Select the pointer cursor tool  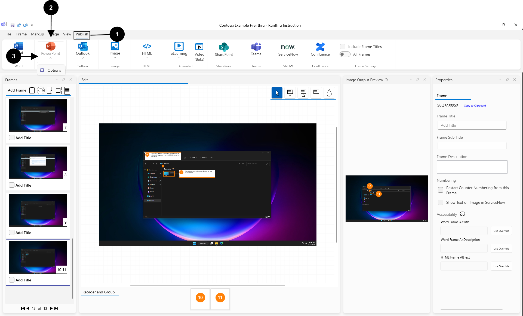click(277, 93)
